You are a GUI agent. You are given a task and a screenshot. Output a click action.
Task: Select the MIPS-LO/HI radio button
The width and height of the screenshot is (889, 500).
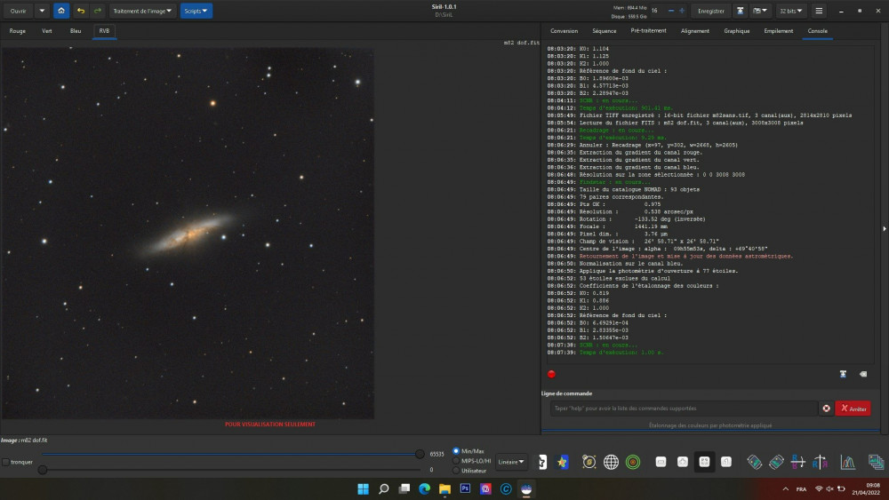[456, 461]
